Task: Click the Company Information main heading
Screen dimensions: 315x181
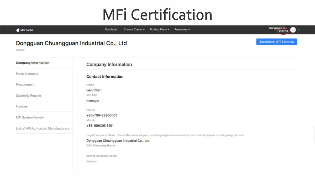Action: [109, 64]
